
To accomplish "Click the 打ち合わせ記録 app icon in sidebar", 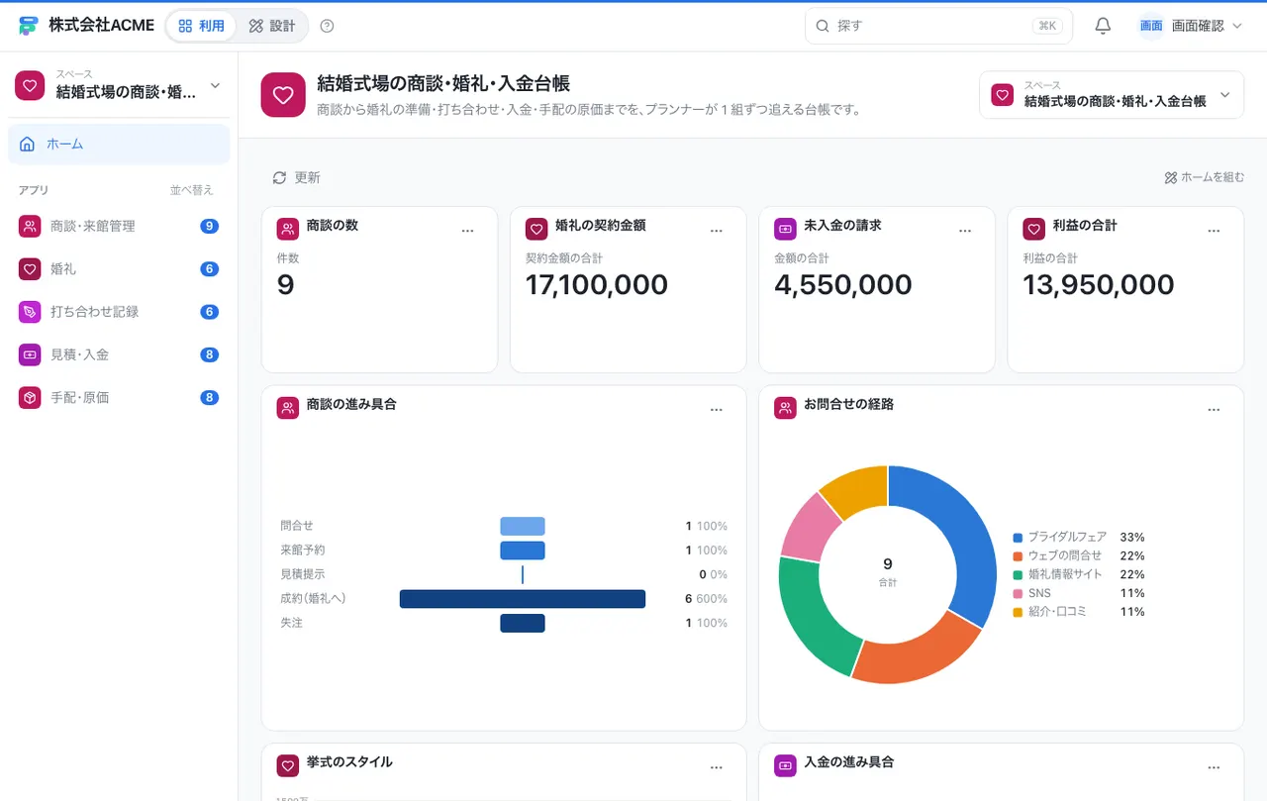I will click(x=30, y=312).
